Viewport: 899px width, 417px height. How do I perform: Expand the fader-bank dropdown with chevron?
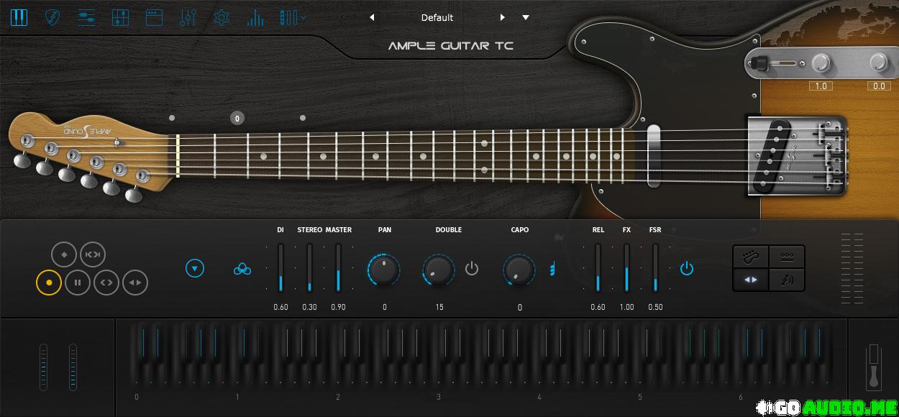click(x=293, y=18)
